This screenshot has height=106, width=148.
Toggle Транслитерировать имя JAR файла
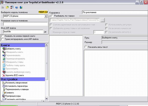(2, 39)
